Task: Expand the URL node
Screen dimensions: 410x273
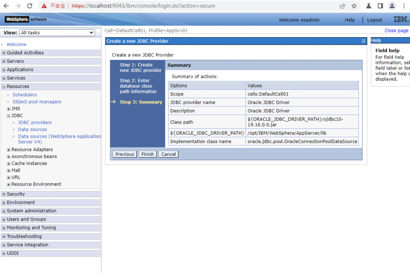Action: pyautogui.click(x=9, y=177)
